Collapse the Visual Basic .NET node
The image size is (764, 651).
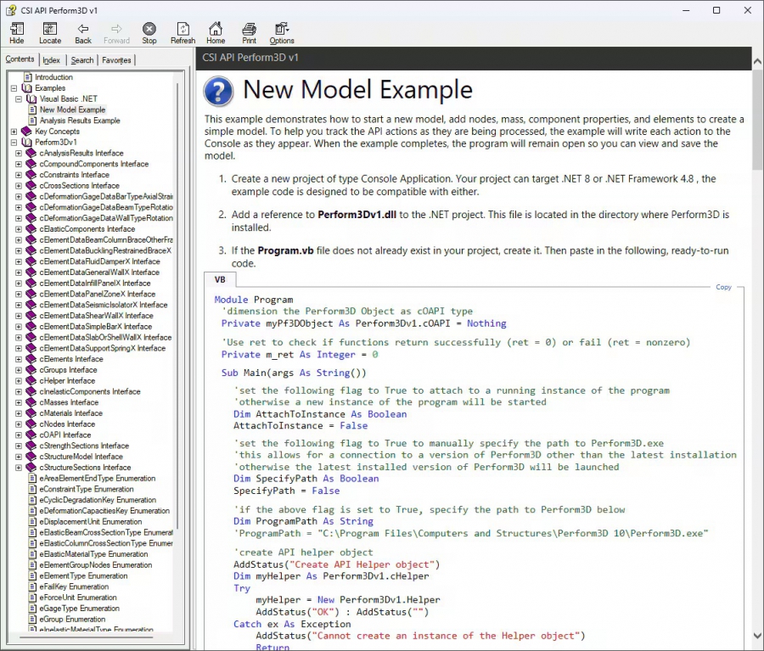(x=19, y=99)
